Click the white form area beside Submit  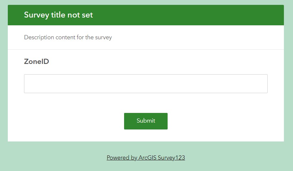221,121
